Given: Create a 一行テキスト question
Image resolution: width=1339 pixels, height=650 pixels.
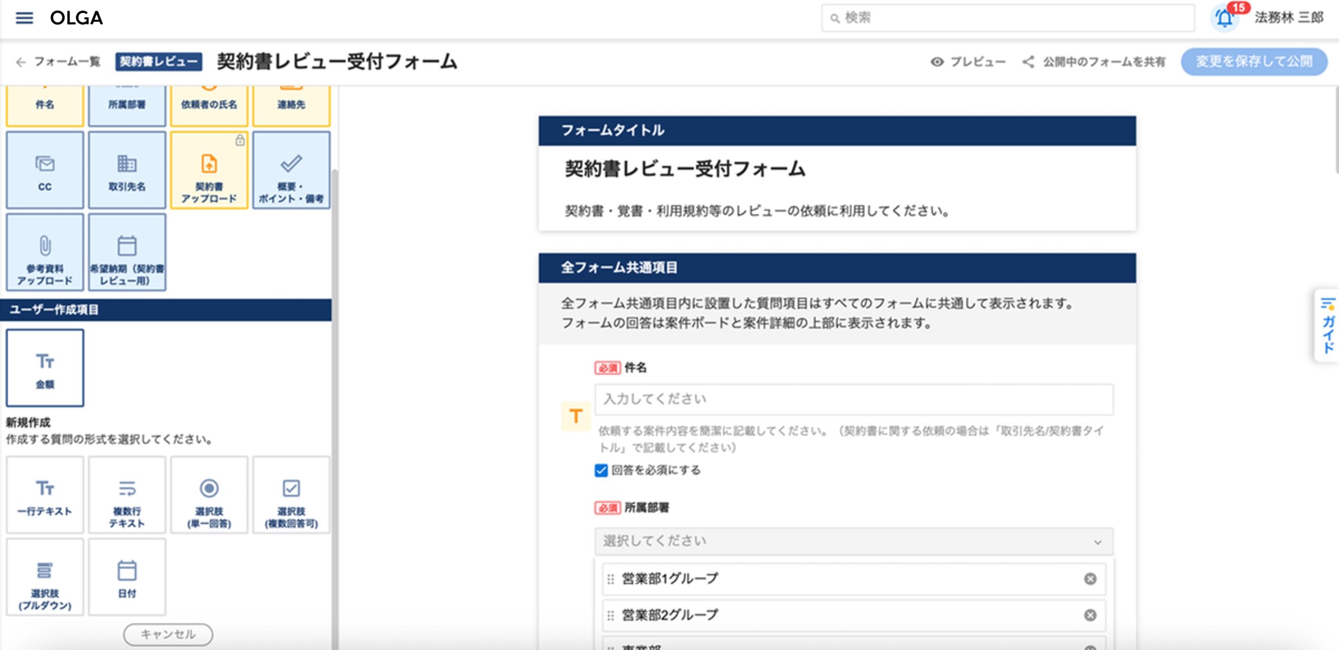Looking at the screenshot, I should coord(45,495).
